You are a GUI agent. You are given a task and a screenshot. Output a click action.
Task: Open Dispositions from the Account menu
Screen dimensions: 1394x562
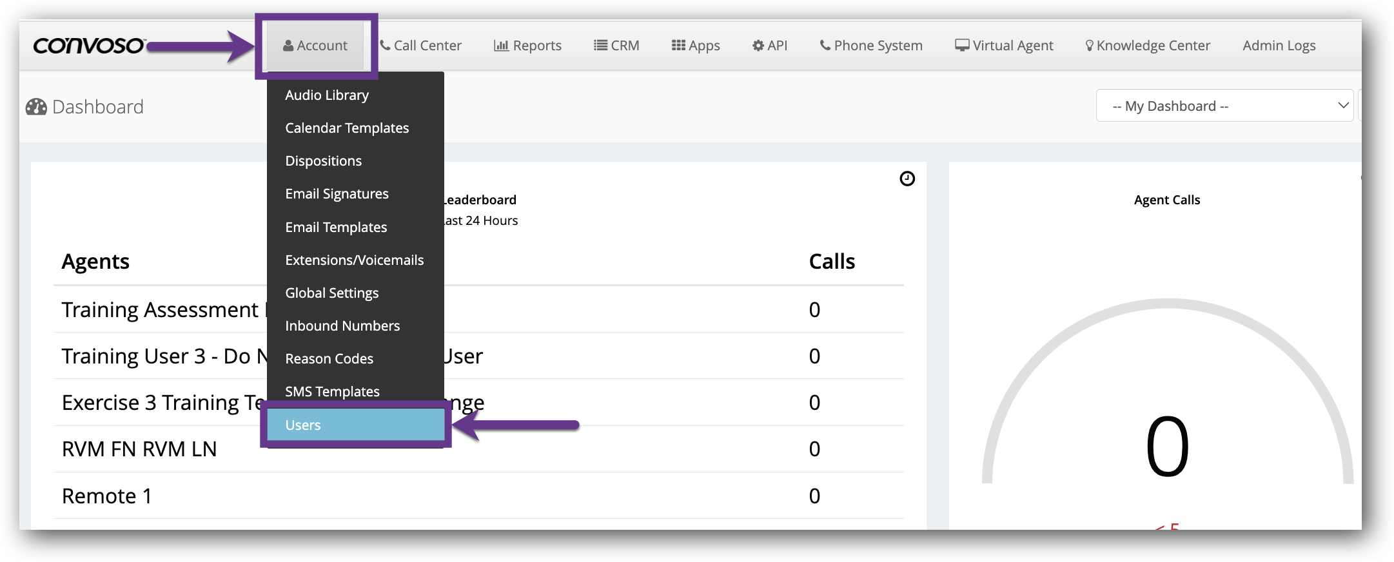point(323,161)
